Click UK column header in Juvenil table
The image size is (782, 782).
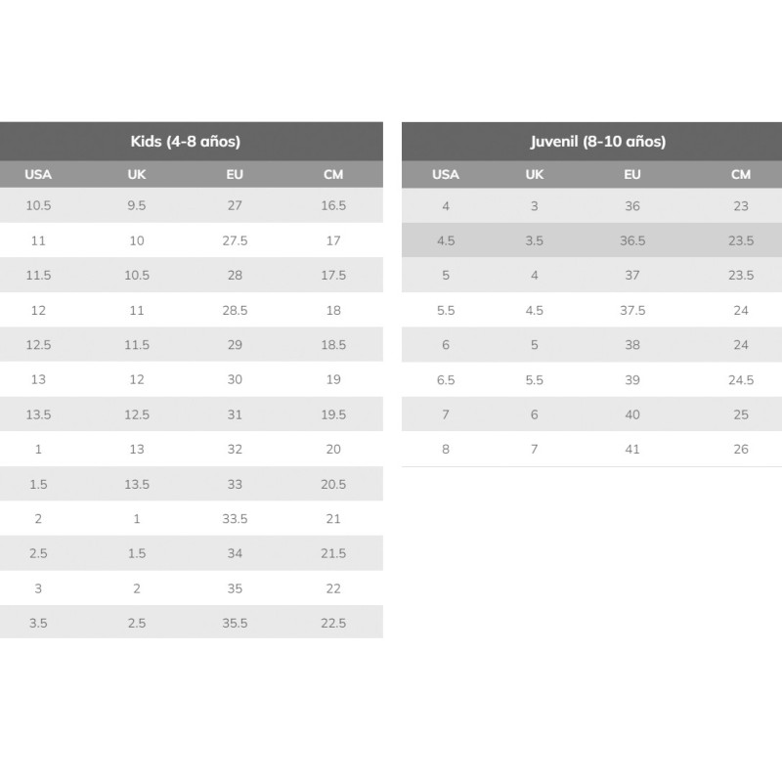tap(535, 175)
